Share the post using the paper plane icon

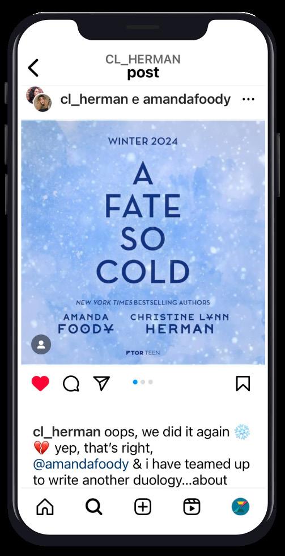point(102,383)
